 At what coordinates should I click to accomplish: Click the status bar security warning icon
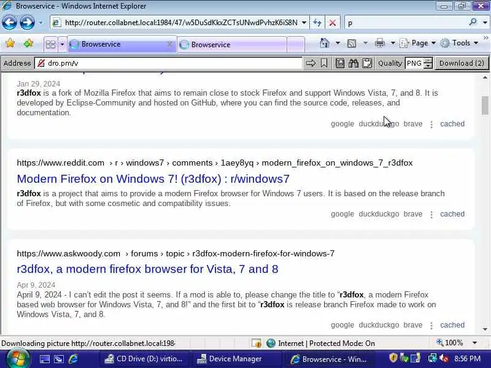[x=256, y=343]
